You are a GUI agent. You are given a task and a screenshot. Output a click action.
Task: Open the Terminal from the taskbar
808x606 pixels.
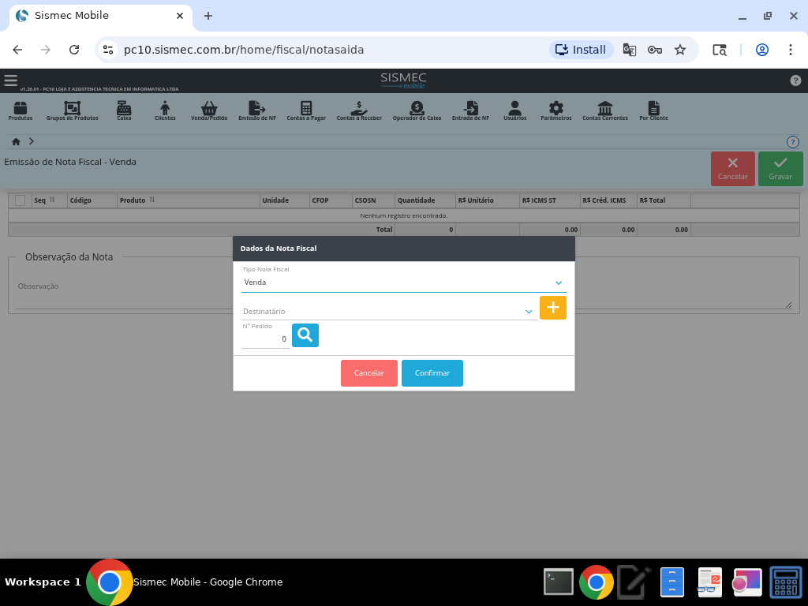click(559, 582)
